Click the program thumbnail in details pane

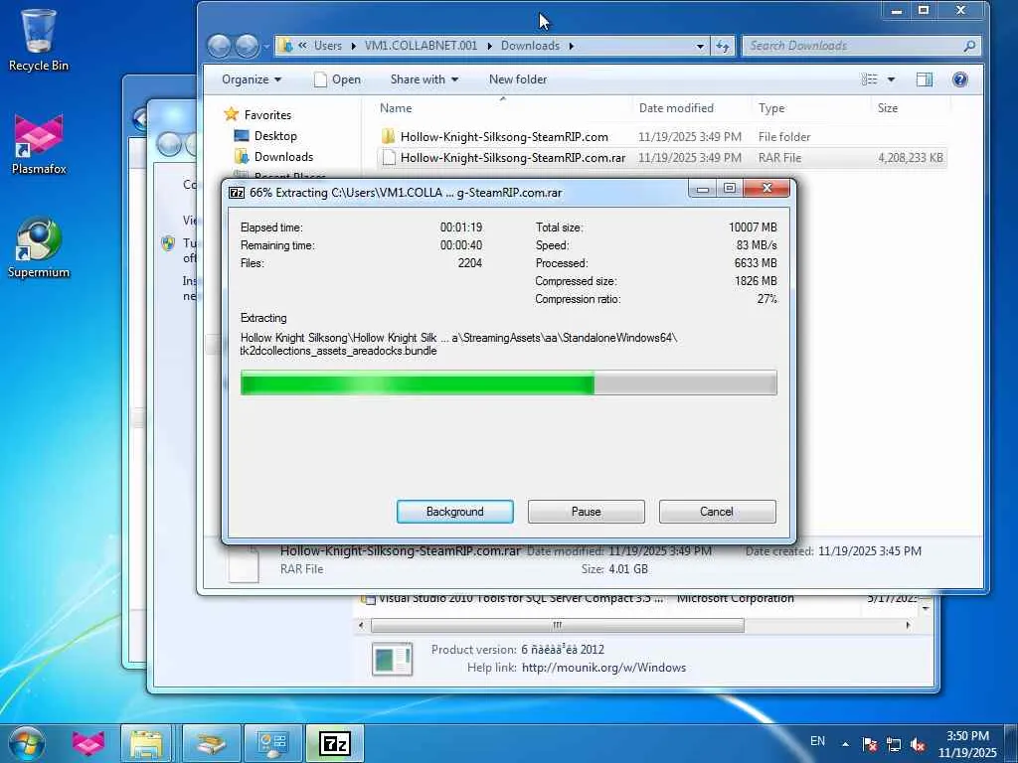pyautogui.click(x=392, y=659)
